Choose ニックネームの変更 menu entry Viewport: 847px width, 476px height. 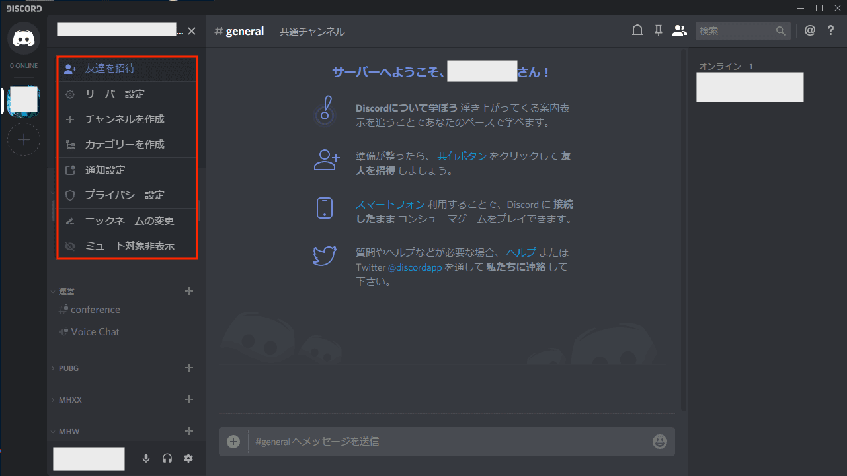point(127,221)
